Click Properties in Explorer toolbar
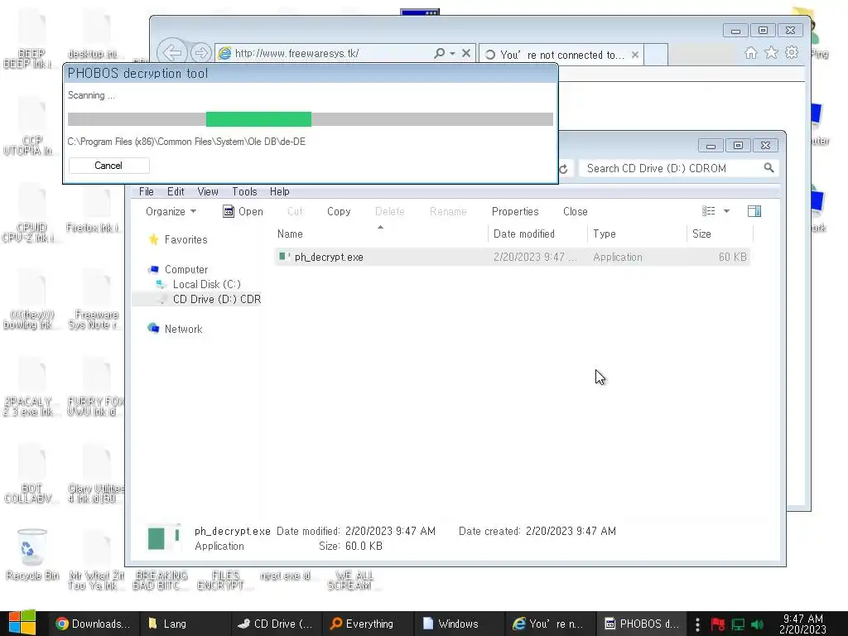Viewport: 848px width, 636px height. point(515,211)
